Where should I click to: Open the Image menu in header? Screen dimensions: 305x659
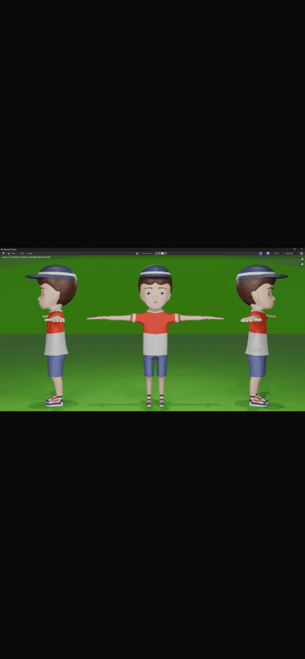29,253
